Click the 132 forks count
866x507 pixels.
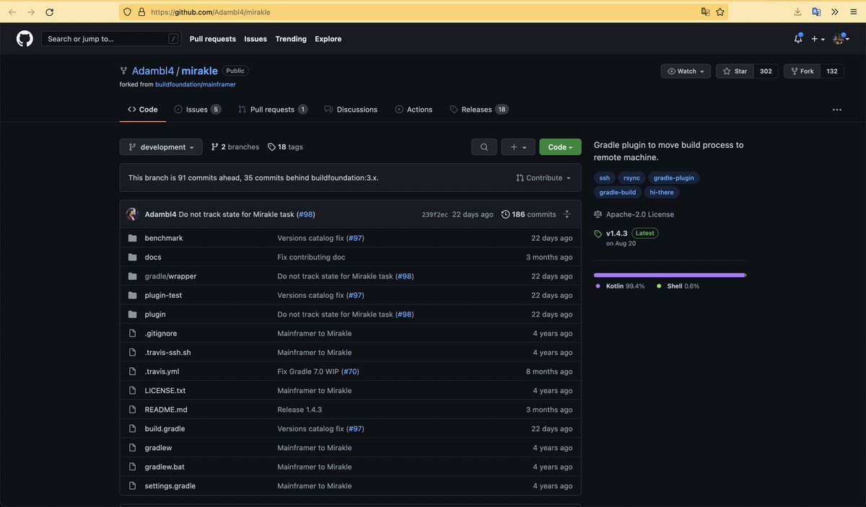coord(832,71)
